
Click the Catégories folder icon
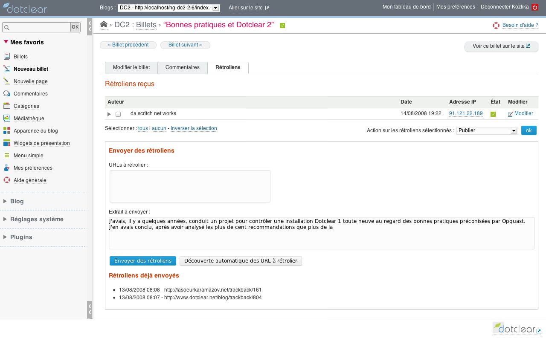[x=6, y=106]
